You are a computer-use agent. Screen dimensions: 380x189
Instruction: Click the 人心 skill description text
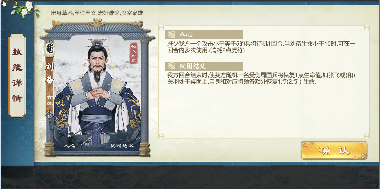click(x=261, y=47)
